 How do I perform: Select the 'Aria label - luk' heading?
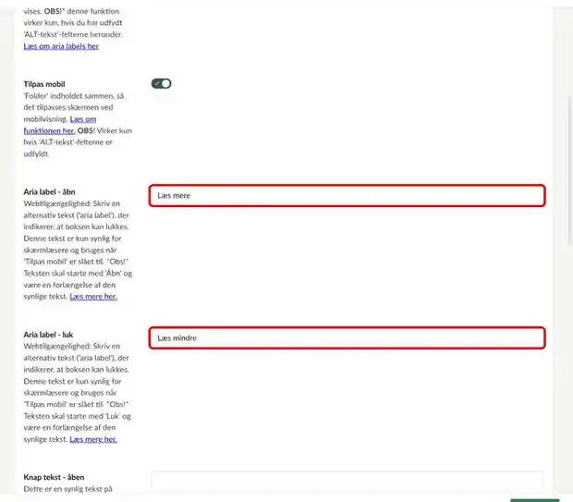tap(48, 335)
